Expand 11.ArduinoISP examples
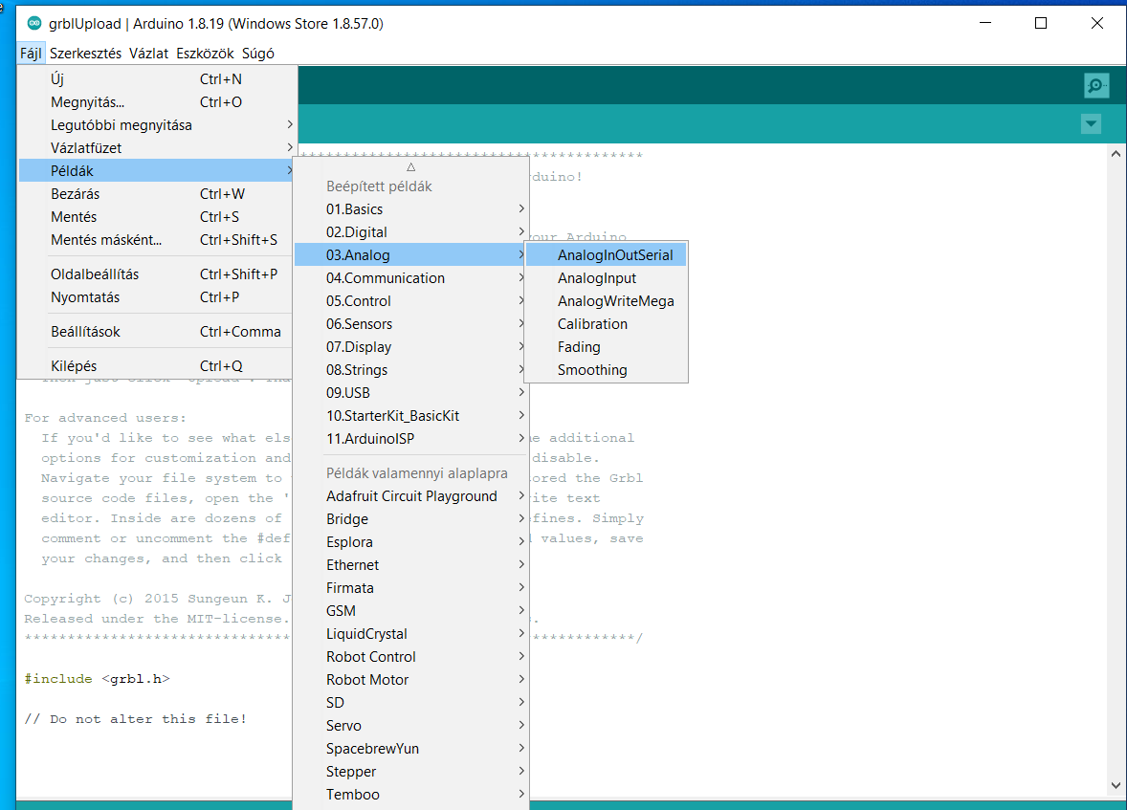The image size is (1127, 810). tap(410, 439)
